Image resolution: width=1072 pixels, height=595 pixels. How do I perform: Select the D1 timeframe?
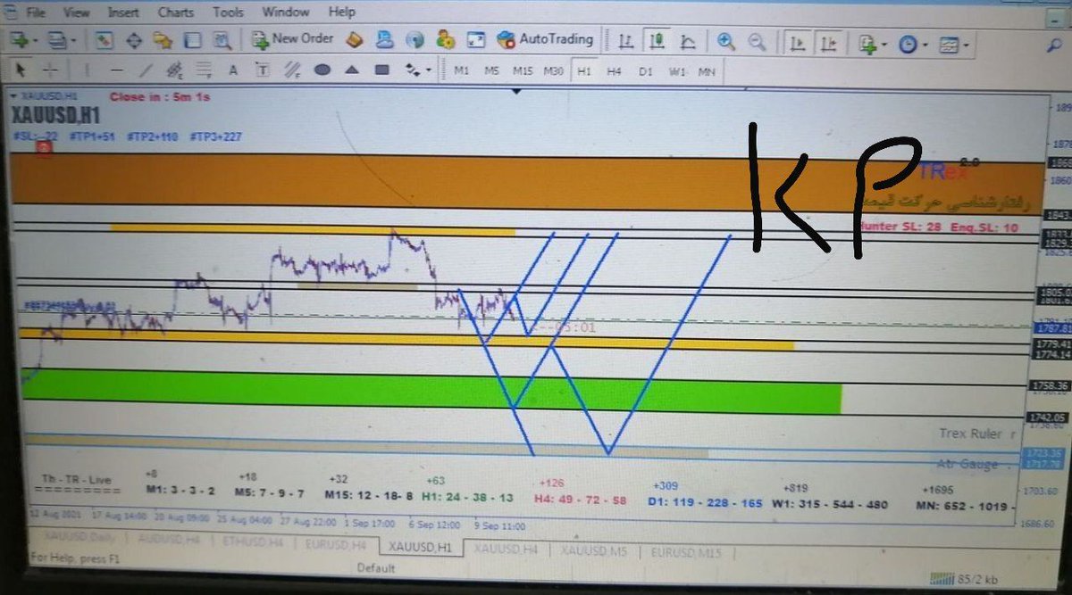[646, 70]
